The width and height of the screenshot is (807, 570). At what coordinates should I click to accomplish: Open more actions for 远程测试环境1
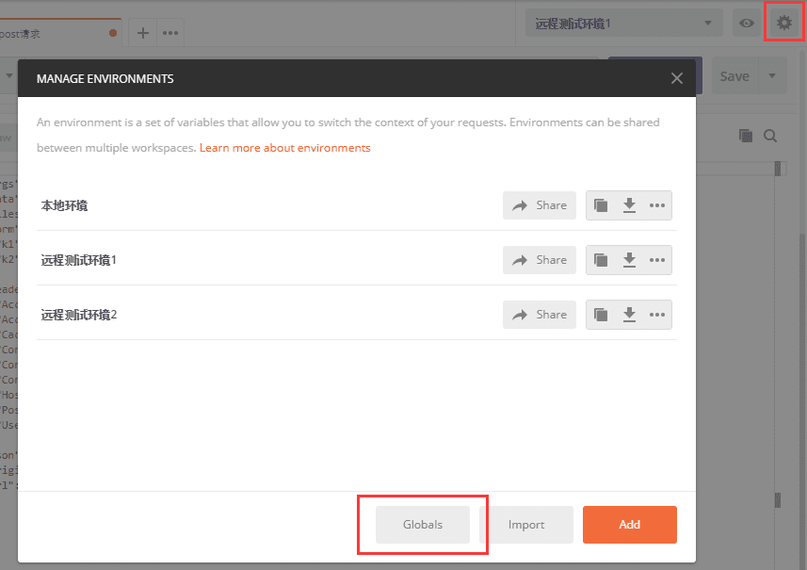pyautogui.click(x=656, y=260)
